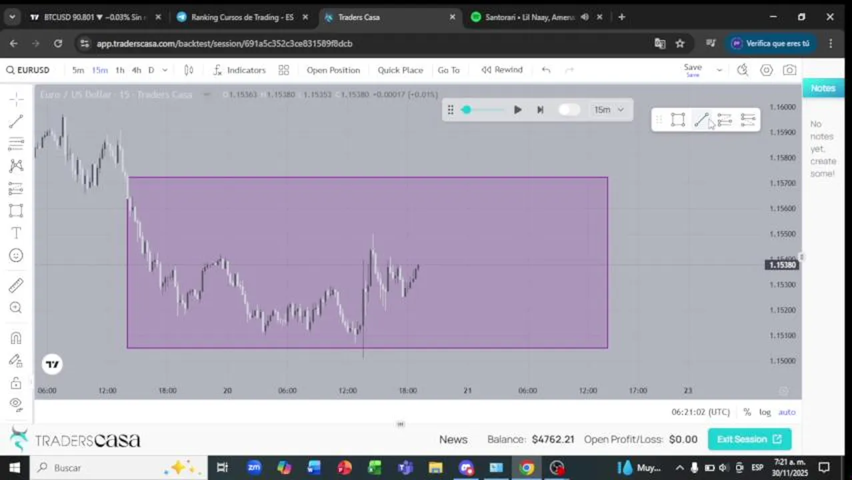Expand the timeframe list chevron
This screenshot has height=480, width=852.
[165, 70]
